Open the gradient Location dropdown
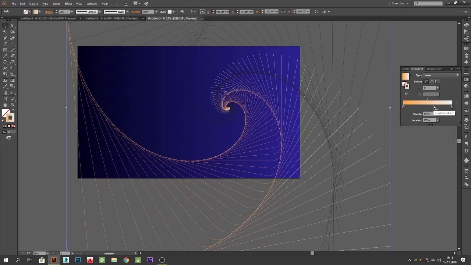The width and height of the screenshot is (471, 265). click(438, 120)
